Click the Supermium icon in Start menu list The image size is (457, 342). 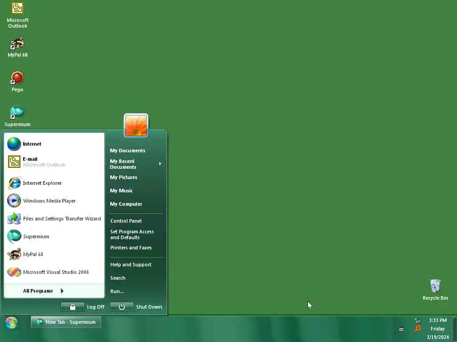coord(14,236)
